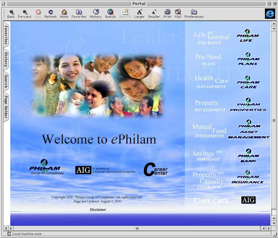Image resolution: width=278 pixels, height=238 pixels.
Task: Open the History side tab
Action: pos(6,60)
